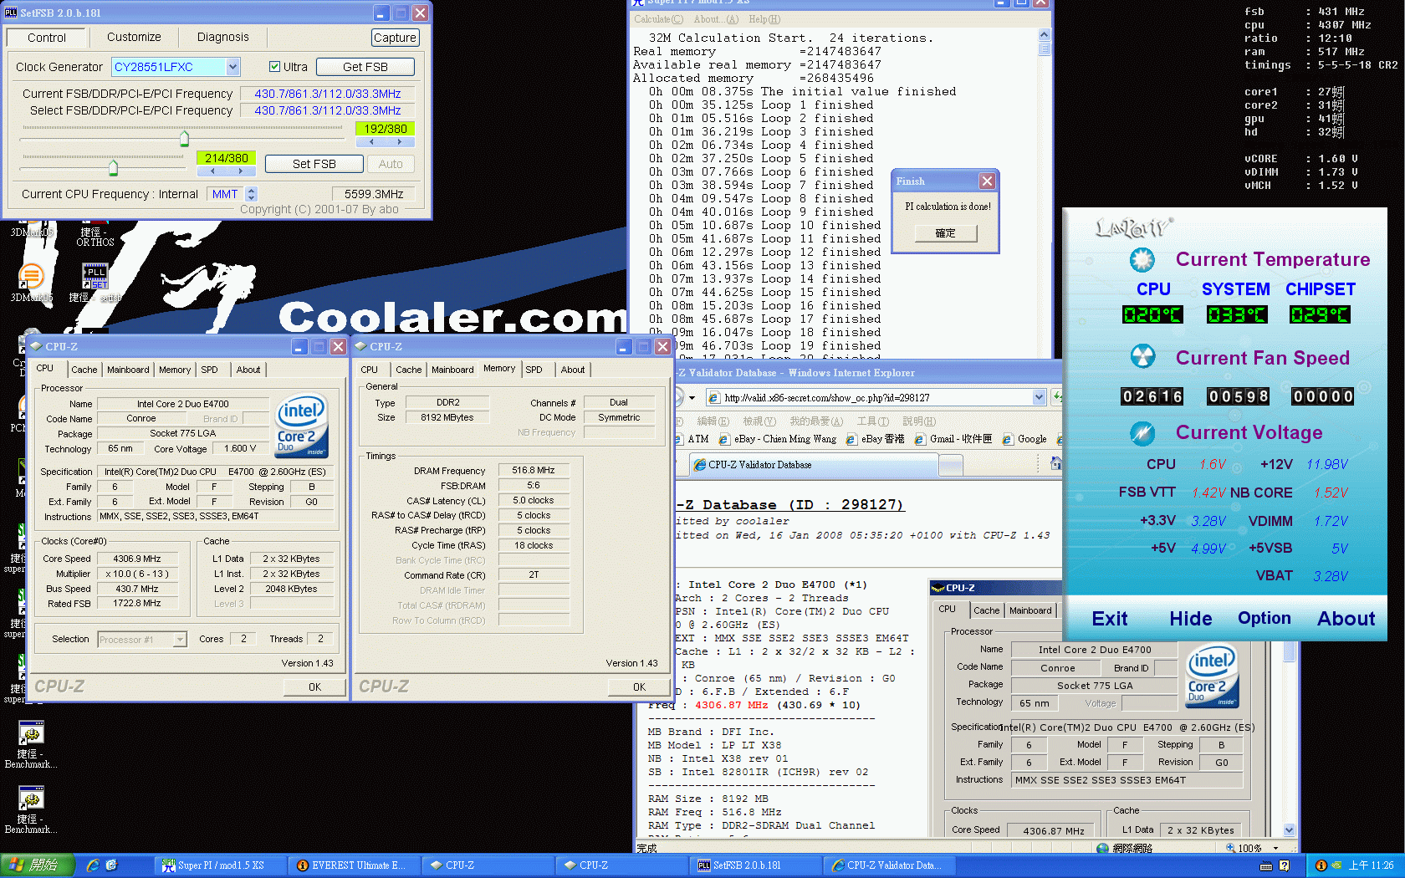
Task: Click the help question mark tray icon
Action: pos(1284,865)
